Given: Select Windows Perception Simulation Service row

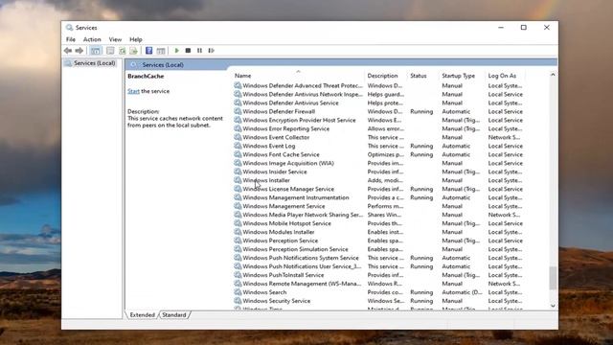Looking at the screenshot, I should click(378, 249).
